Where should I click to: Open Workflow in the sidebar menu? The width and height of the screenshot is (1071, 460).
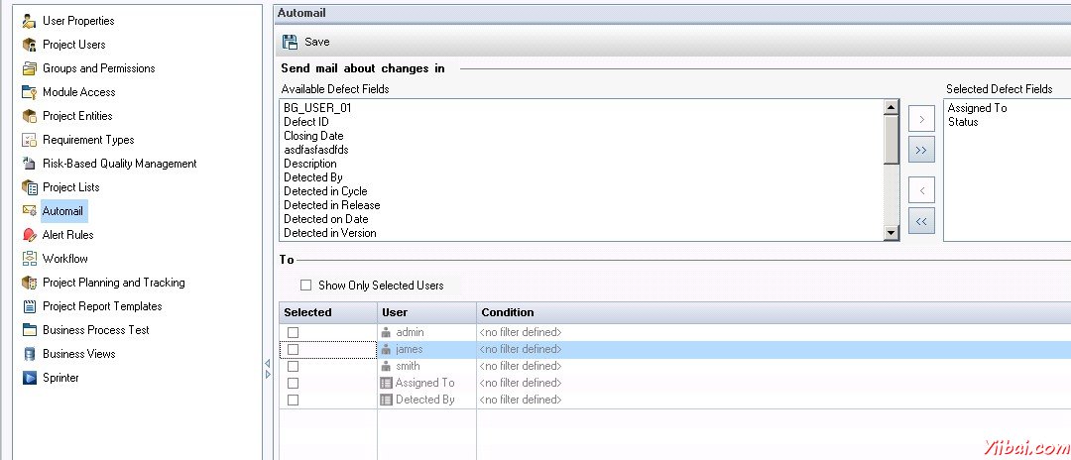tap(64, 259)
